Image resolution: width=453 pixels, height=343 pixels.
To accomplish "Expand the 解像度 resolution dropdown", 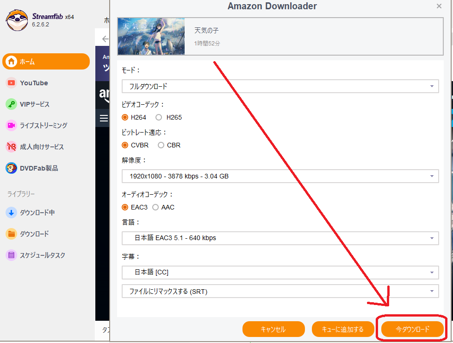I will tap(279, 176).
